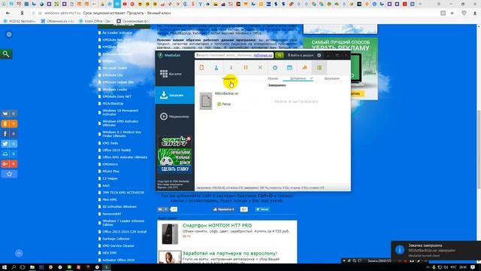
Task: Click the green magnifier search icon on page left
Action: pyautogui.click(x=6, y=54)
